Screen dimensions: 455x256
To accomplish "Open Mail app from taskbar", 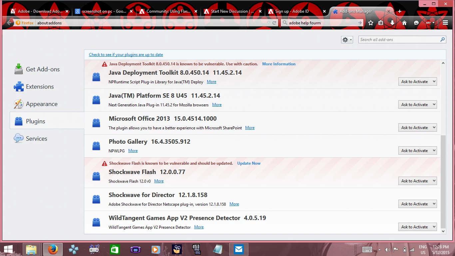I will pyautogui.click(x=238, y=249).
